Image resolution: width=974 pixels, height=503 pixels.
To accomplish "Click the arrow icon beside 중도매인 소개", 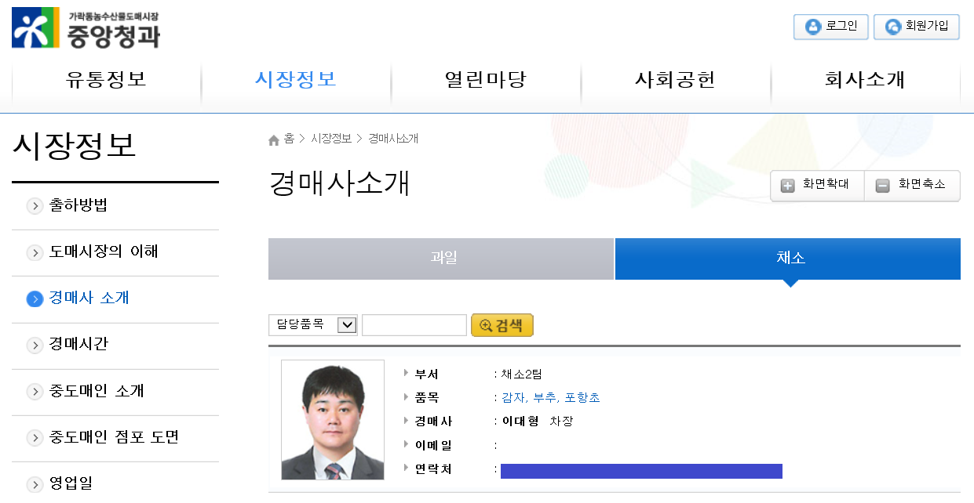I will pyautogui.click(x=35, y=391).
